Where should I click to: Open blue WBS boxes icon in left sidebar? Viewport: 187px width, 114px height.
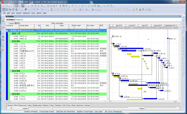[x=3, y=37]
